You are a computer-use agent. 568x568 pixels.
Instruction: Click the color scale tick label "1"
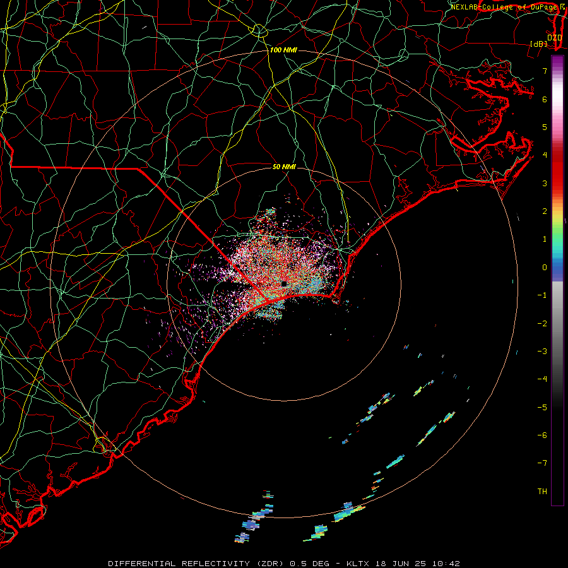[545, 239]
